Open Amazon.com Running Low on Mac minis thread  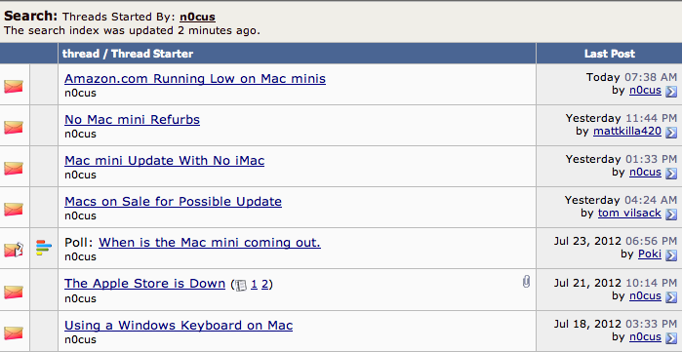195,79
